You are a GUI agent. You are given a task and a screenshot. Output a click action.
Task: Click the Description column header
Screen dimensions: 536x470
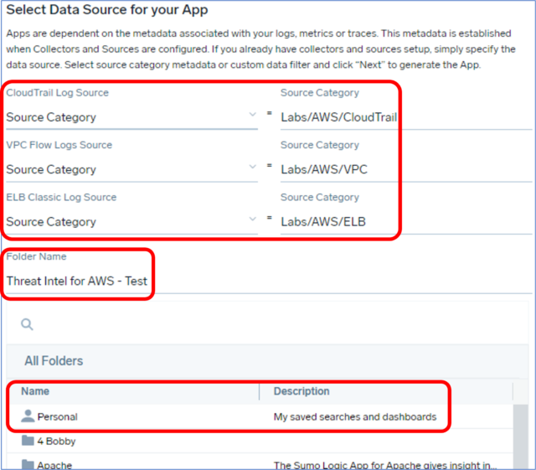click(301, 391)
